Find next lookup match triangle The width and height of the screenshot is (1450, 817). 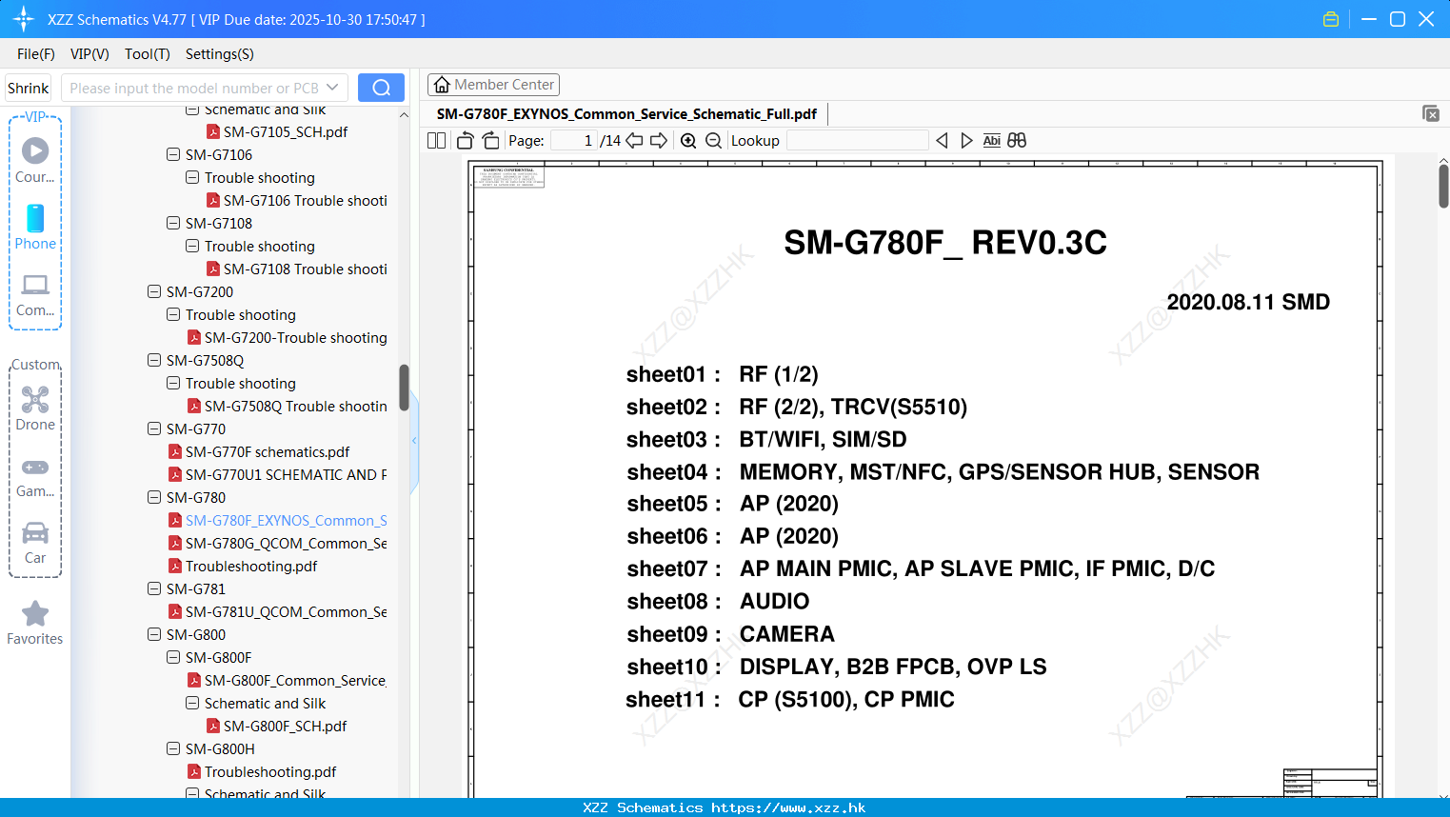(x=966, y=141)
